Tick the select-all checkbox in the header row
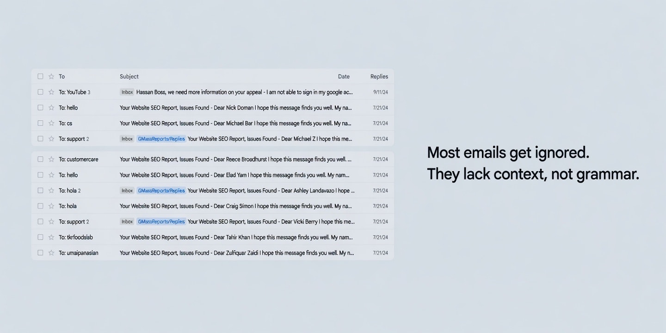 tap(40, 76)
